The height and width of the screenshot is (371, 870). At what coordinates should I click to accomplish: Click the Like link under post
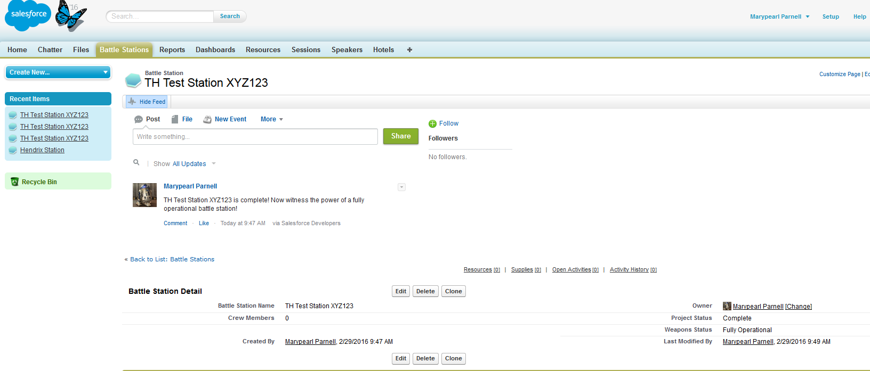(x=204, y=223)
